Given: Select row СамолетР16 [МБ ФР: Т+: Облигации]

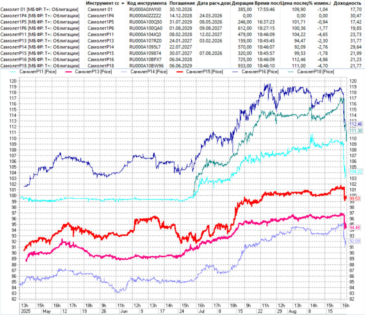Looking at the screenshot, I should click(40, 60).
